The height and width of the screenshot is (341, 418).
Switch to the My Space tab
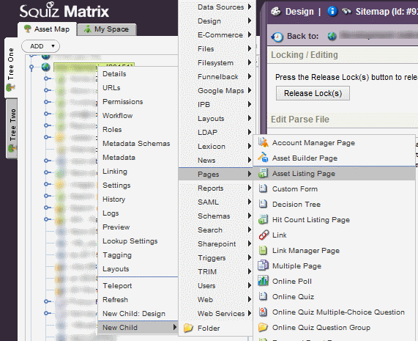click(107, 29)
